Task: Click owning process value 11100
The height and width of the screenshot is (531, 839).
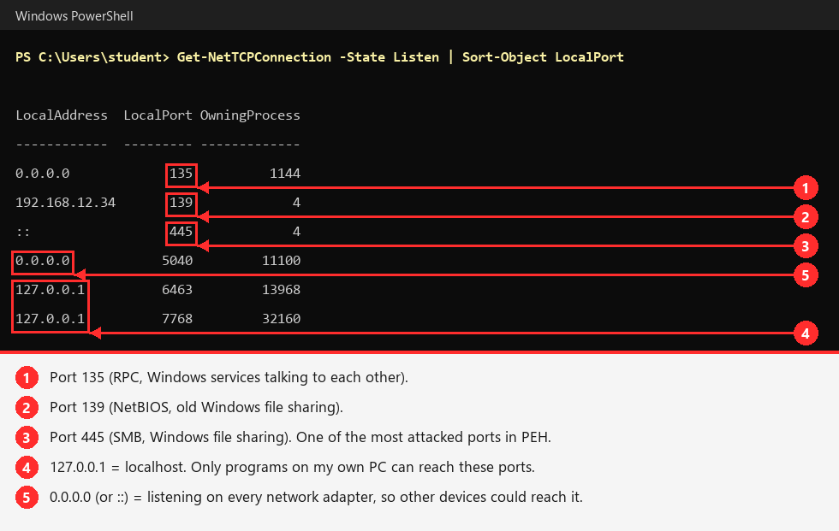Action: click(281, 261)
